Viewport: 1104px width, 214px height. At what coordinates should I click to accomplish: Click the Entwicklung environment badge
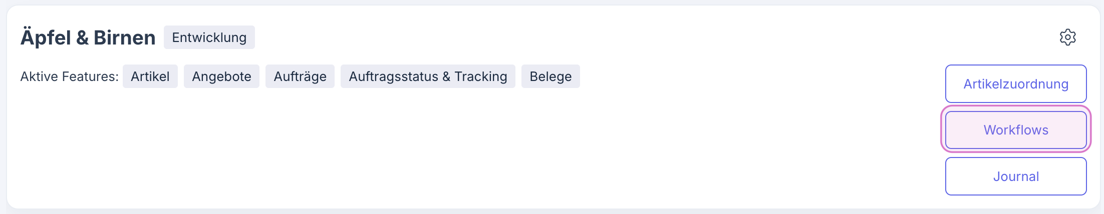coord(209,37)
